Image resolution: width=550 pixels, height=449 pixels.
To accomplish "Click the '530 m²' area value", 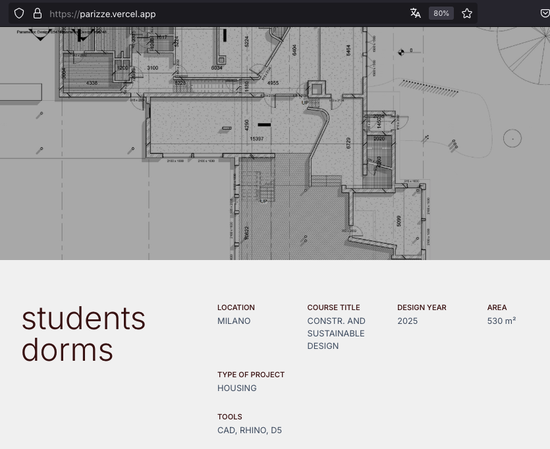I will [501, 321].
